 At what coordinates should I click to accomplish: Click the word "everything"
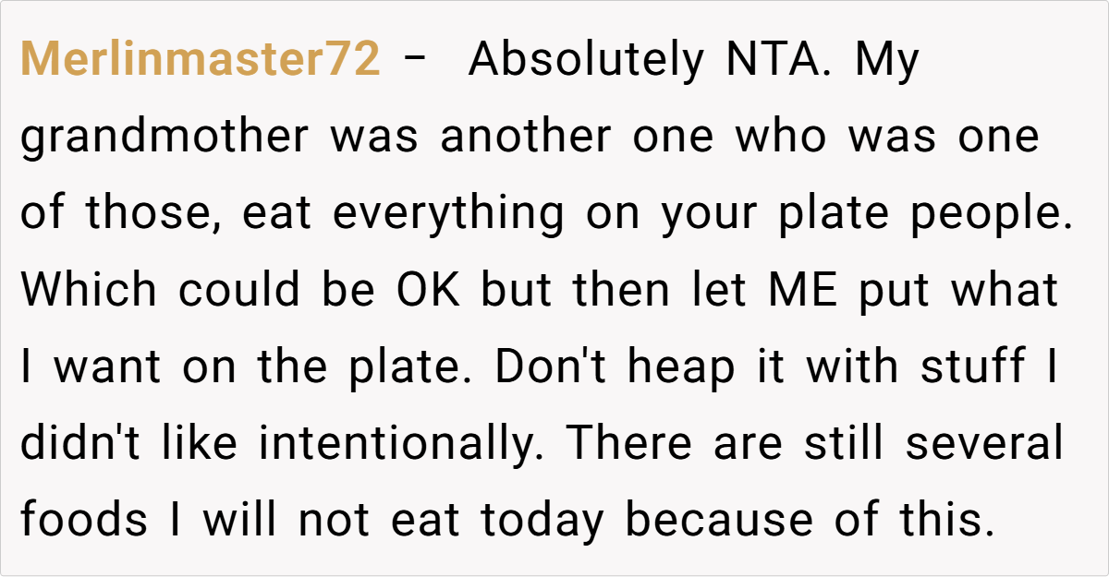448,214
